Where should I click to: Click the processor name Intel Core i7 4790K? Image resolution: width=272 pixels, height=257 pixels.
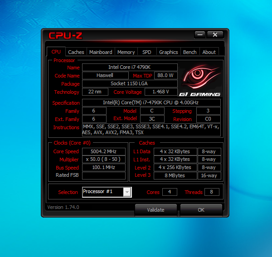tap(130, 67)
